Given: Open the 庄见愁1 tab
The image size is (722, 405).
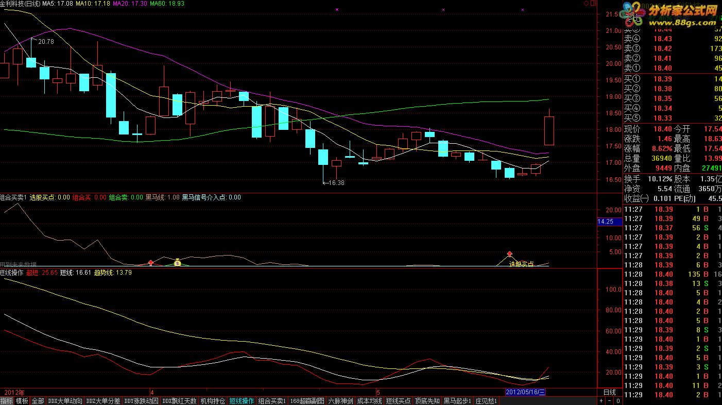Looking at the screenshot, I should (x=486, y=401).
